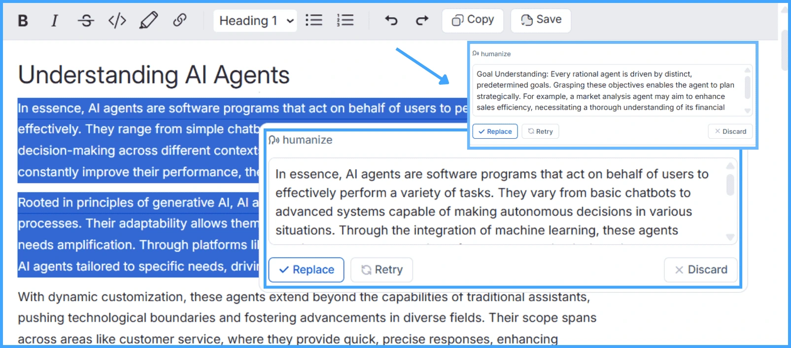The image size is (791, 348).
Task: Replace text in the large humanize popup
Action: pos(306,270)
